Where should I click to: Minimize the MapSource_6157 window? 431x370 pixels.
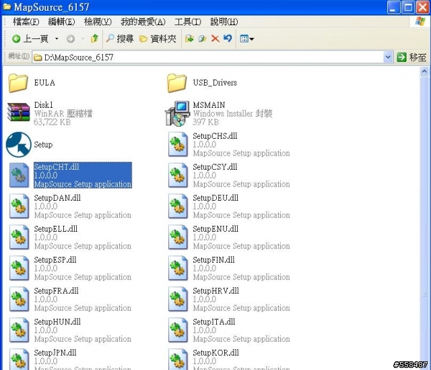click(x=393, y=7)
